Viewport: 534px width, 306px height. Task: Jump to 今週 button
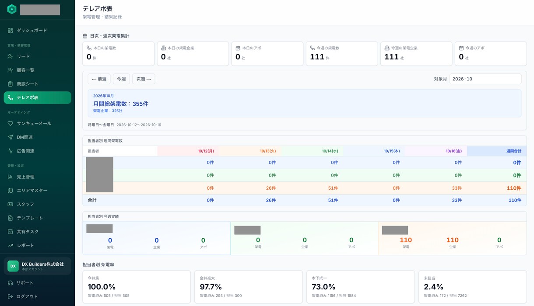(121, 79)
